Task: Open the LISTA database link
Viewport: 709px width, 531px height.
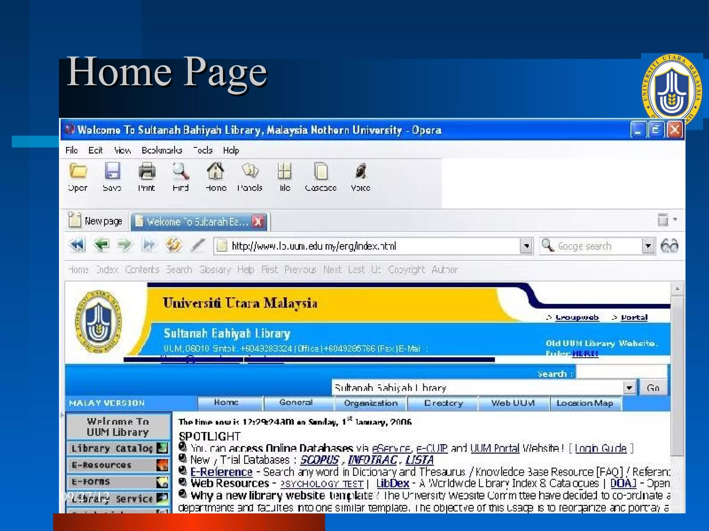Action: coord(419,460)
